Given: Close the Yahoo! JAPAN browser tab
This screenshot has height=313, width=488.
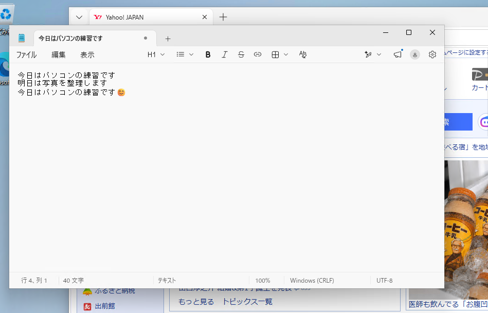Looking at the screenshot, I should pyautogui.click(x=205, y=17).
